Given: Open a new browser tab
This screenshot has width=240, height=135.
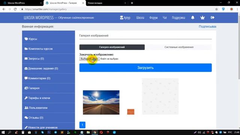Looking at the screenshot, I should tap(132, 3).
